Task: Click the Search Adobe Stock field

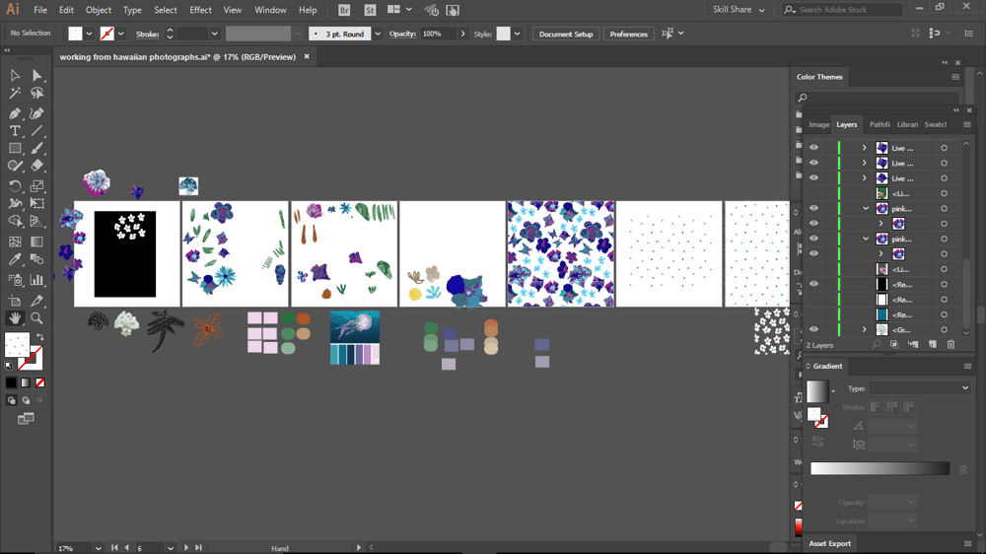Action: click(x=843, y=10)
